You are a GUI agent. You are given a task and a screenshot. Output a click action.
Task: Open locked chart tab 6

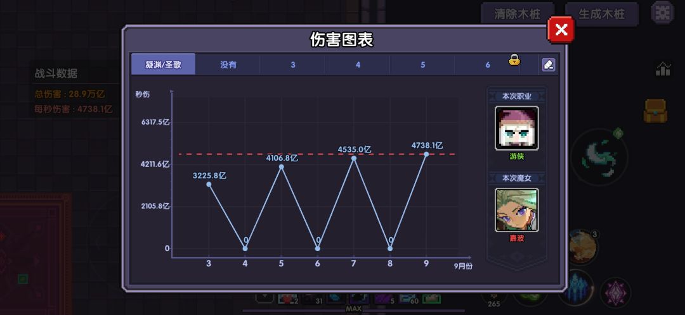(x=488, y=65)
